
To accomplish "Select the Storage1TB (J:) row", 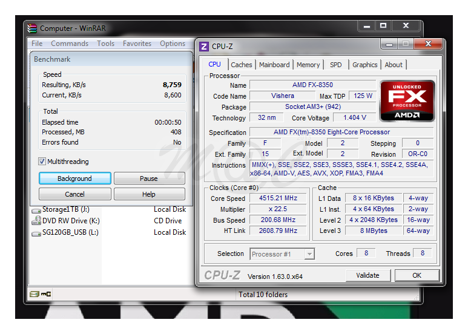I will click(x=109, y=209).
